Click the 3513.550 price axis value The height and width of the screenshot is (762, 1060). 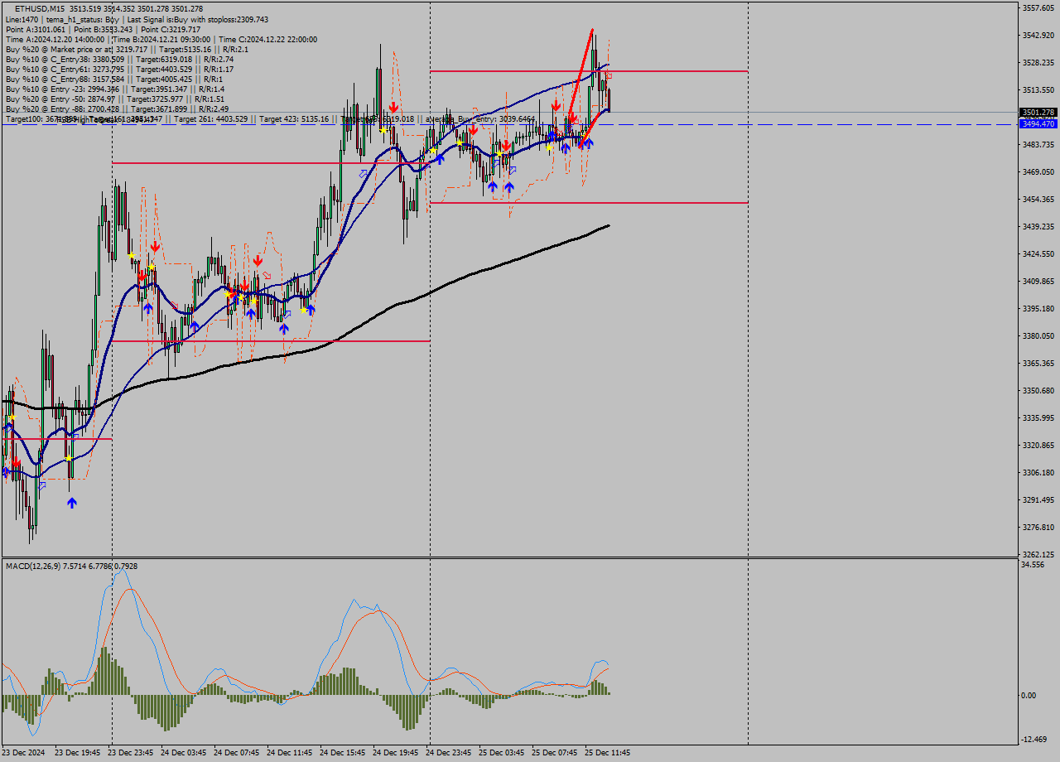(1038, 89)
